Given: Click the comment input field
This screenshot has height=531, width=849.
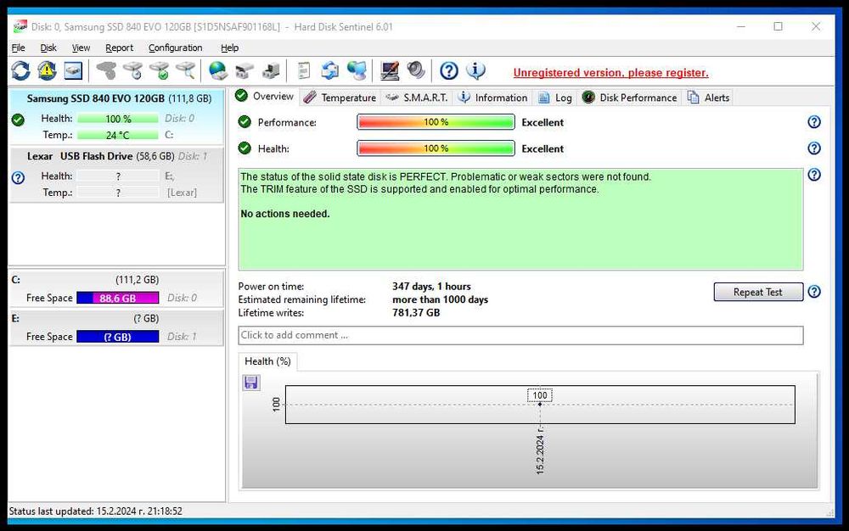Looking at the screenshot, I should (x=520, y=335).
